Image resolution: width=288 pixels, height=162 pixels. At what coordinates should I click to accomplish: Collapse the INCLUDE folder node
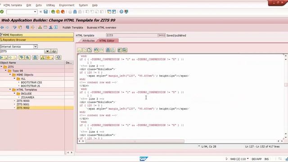click(14, 93)
